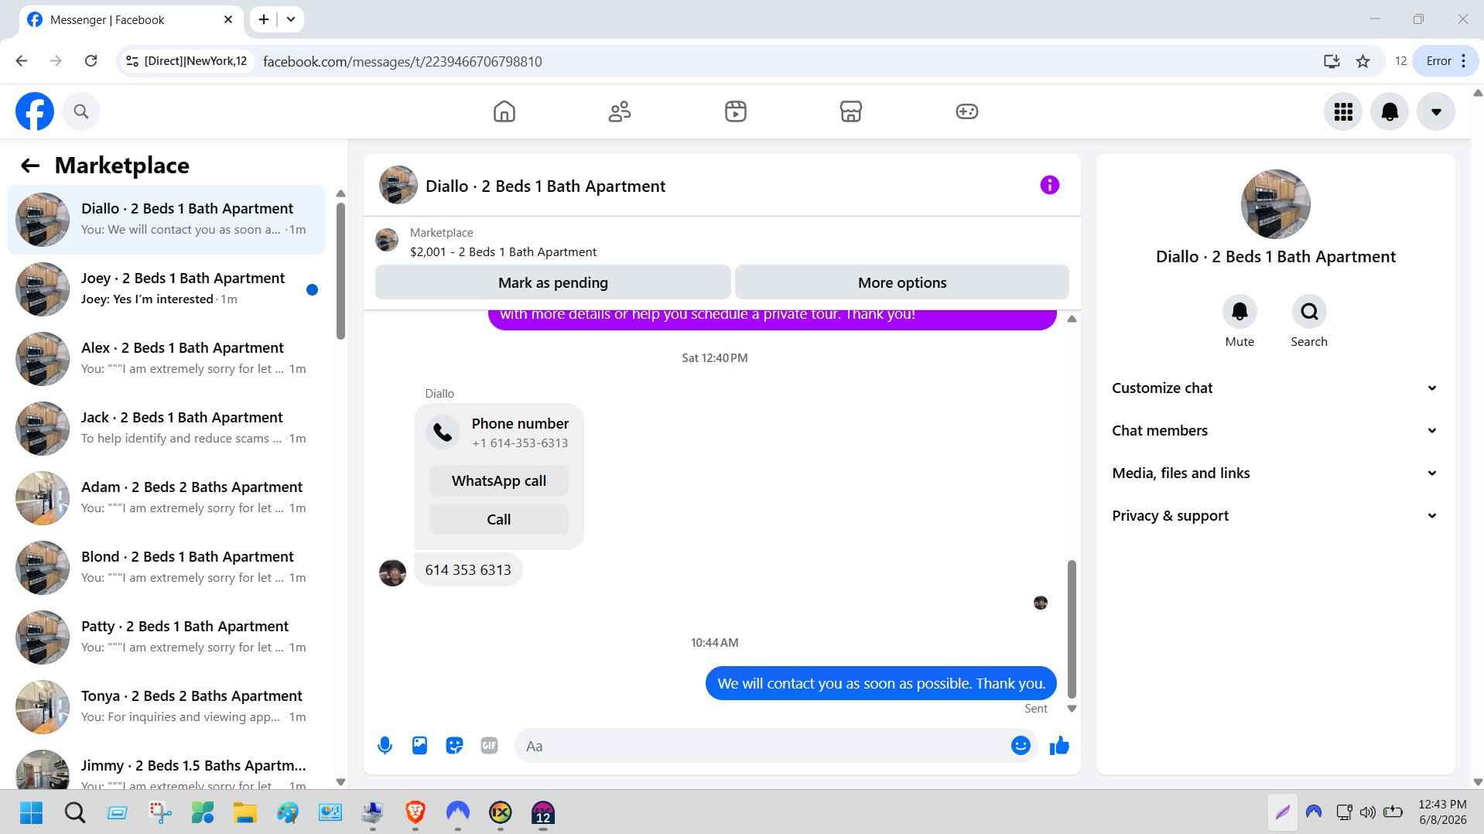1484x834 pixels.
Task: Open Facebook search magnifier icon
Action: (81, 111)
